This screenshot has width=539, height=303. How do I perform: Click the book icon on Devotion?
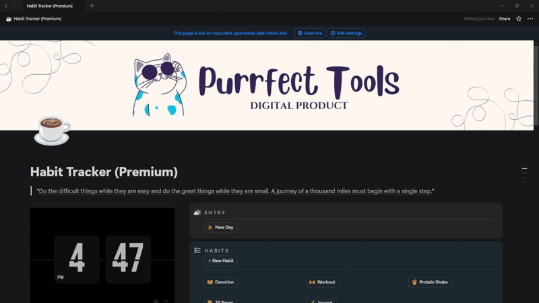[x=210, y=282]
